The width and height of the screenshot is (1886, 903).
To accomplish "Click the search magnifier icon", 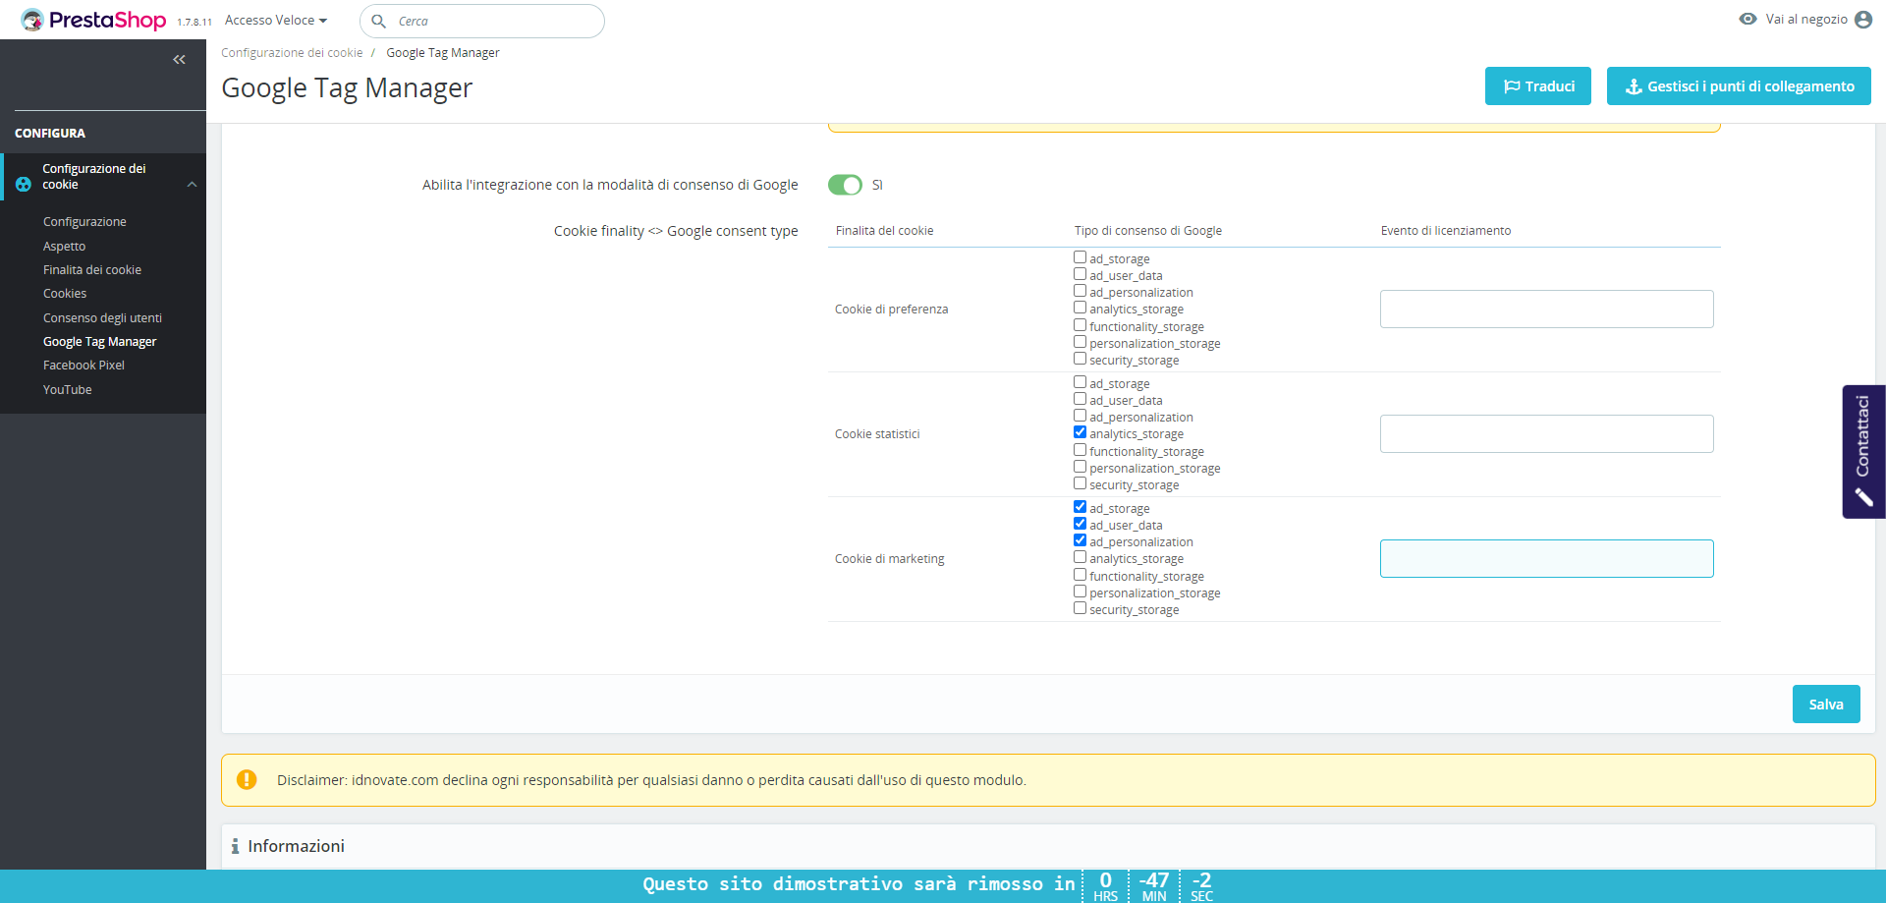I will 378,21.
